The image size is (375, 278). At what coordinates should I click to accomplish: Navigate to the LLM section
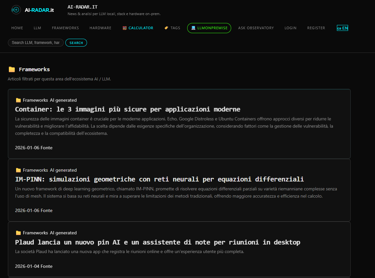click(37, 28)
